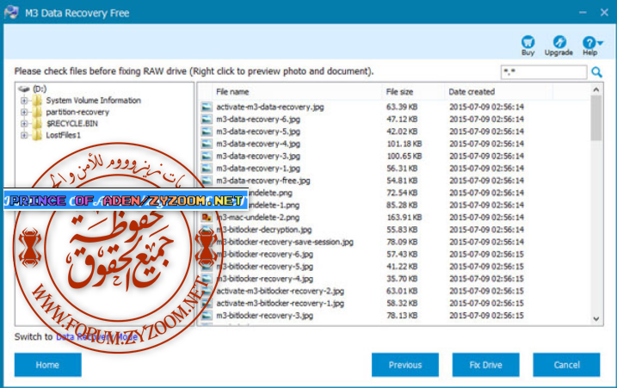
Task: Open the Help dropdown arrow
Action: click(600, 42)
